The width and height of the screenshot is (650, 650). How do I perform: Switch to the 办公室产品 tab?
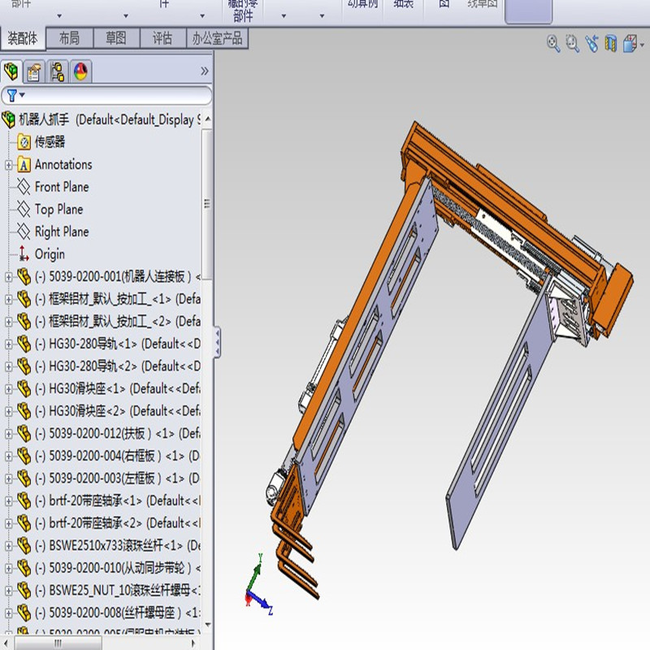tap(217, 38)
